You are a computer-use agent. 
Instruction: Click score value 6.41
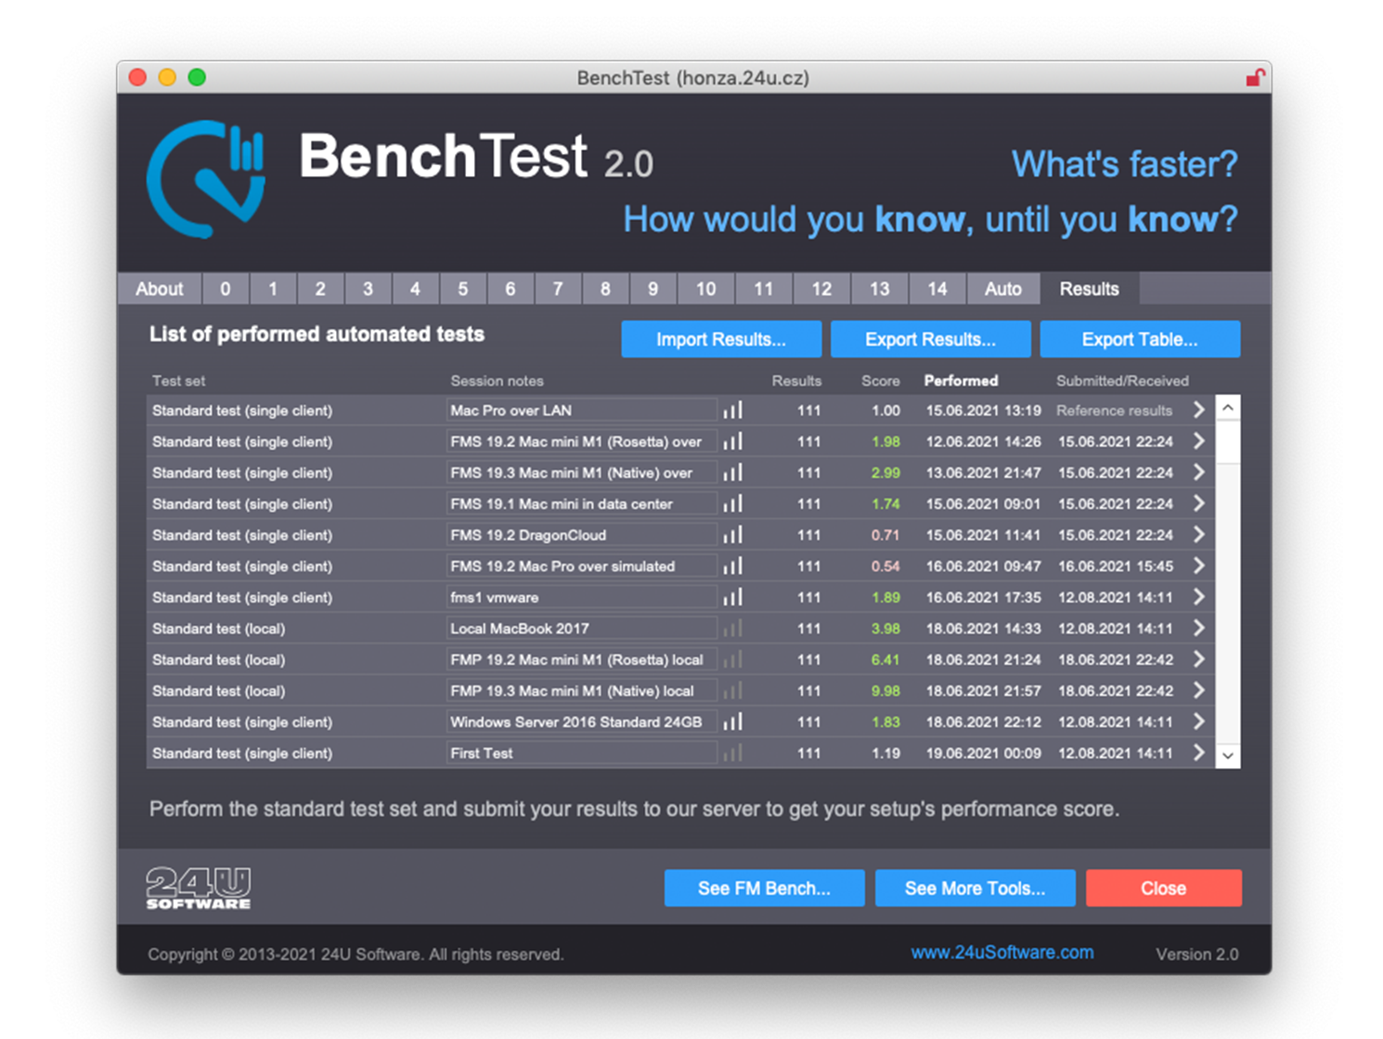(x=885, y=660)
